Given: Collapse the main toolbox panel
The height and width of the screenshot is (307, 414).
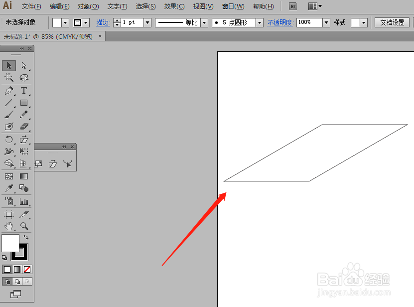Looking at the screenshot, I should (x=21, y=49).
